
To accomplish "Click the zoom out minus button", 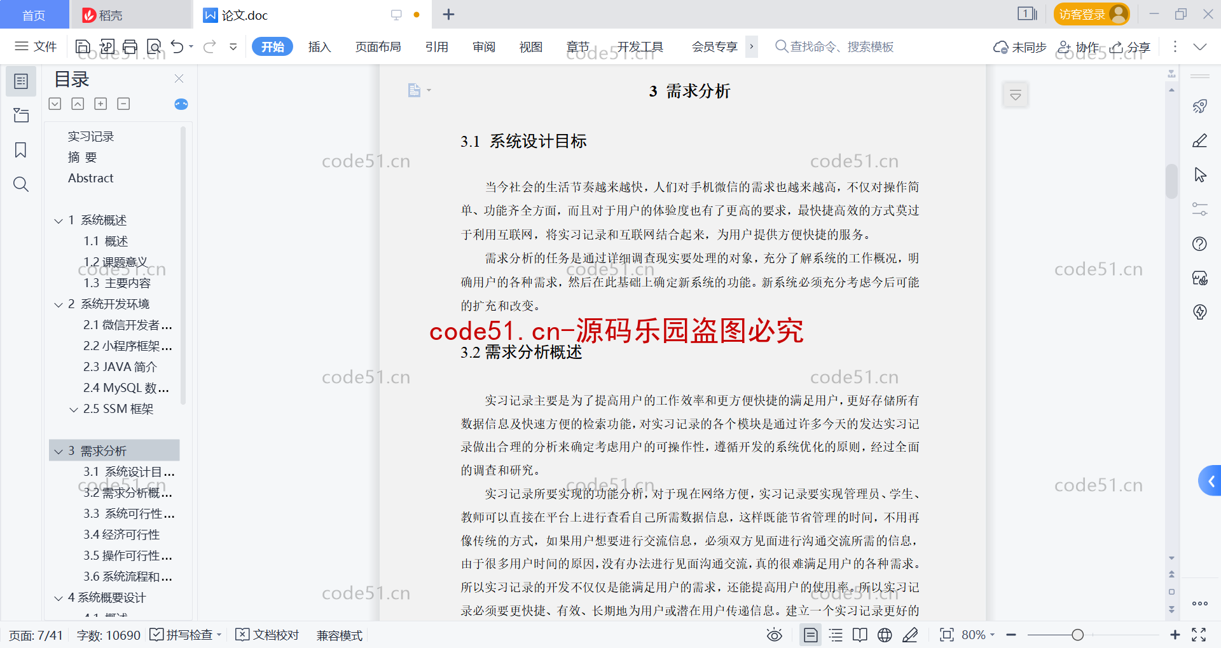I will 1012,635.
